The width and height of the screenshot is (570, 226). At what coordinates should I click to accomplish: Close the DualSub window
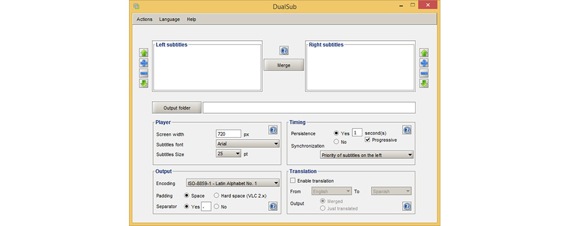428,5
